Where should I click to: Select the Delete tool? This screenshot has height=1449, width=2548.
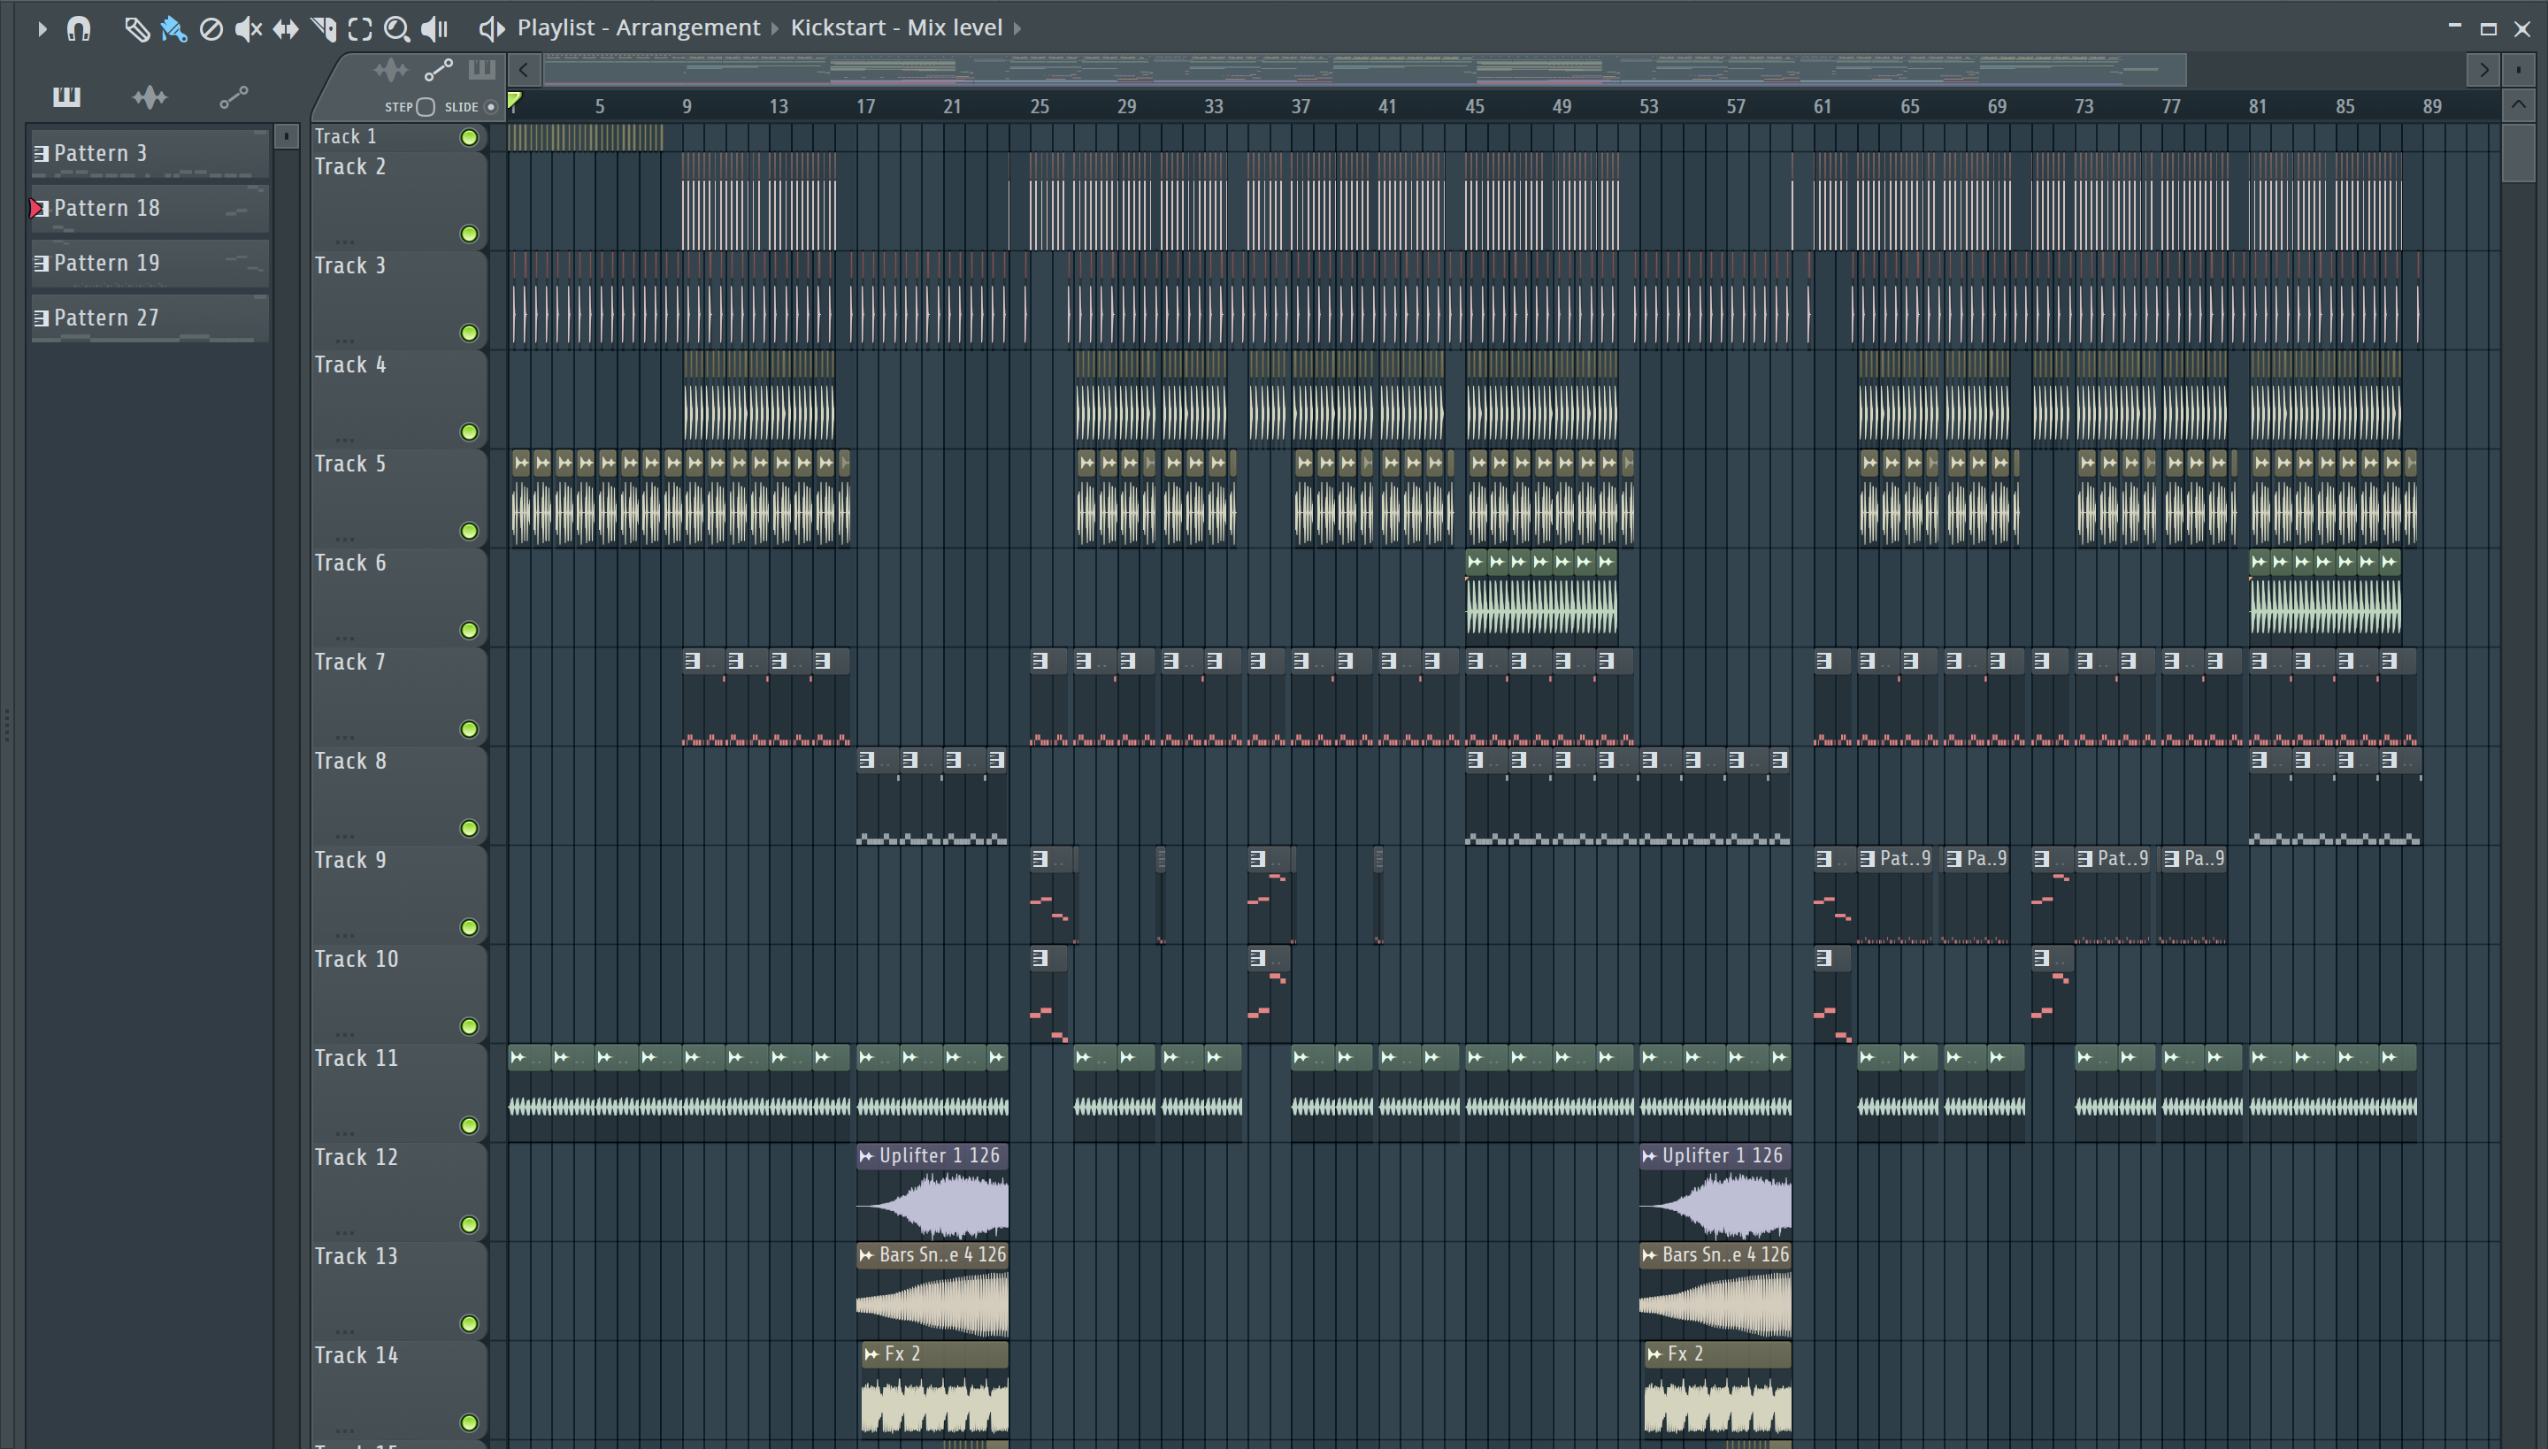click(x=211, y=29)
